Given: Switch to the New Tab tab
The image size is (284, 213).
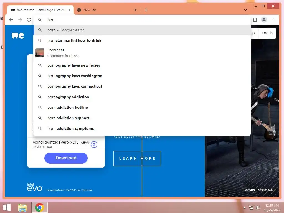Looking at the screenshot, I should coord(107,10).
